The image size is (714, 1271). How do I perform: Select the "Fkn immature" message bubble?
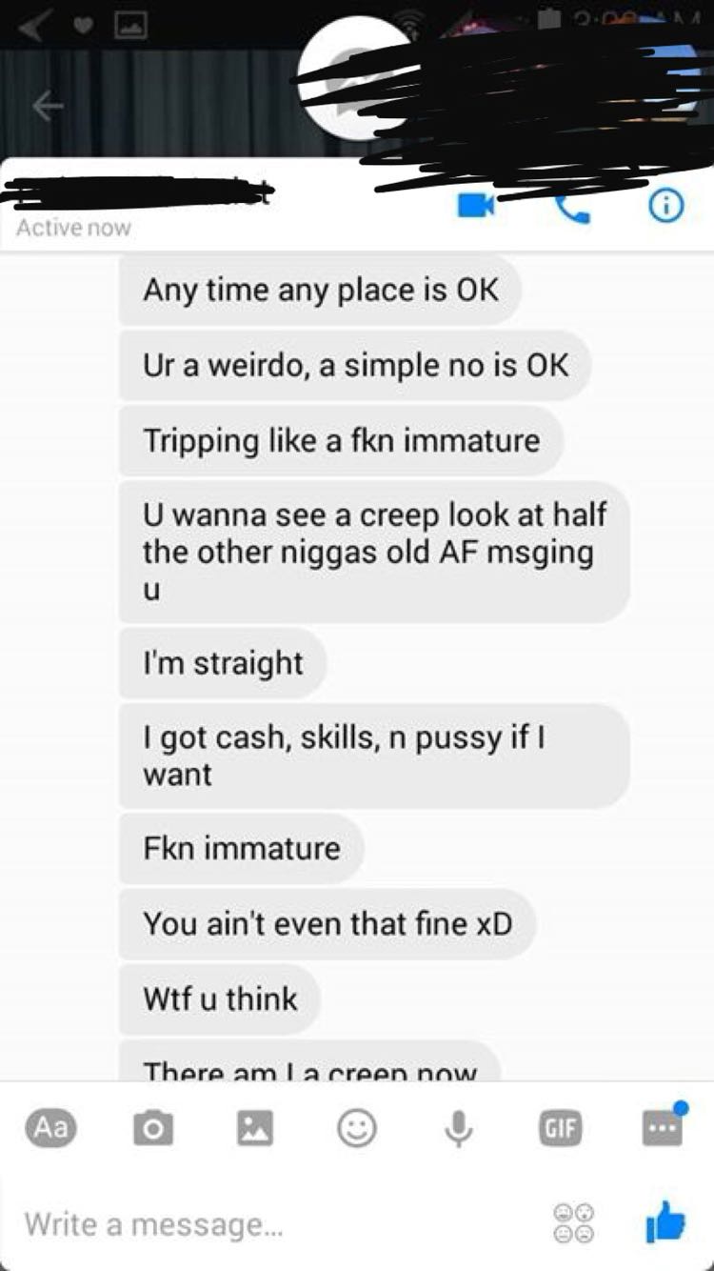(242, 848)
